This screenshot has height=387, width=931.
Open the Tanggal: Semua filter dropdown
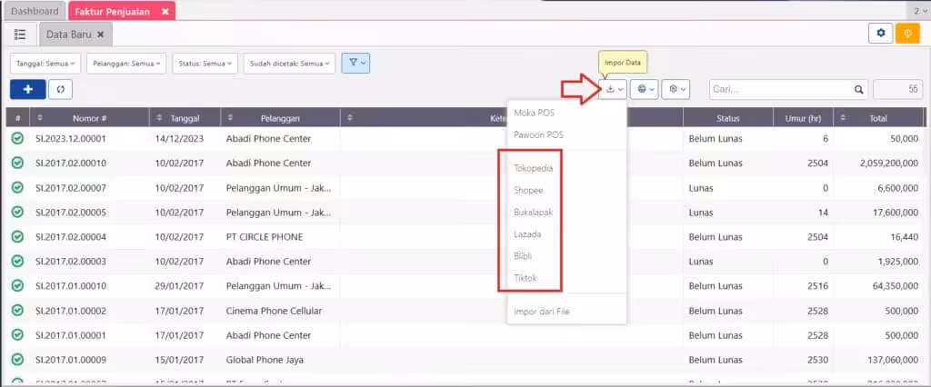45,63
